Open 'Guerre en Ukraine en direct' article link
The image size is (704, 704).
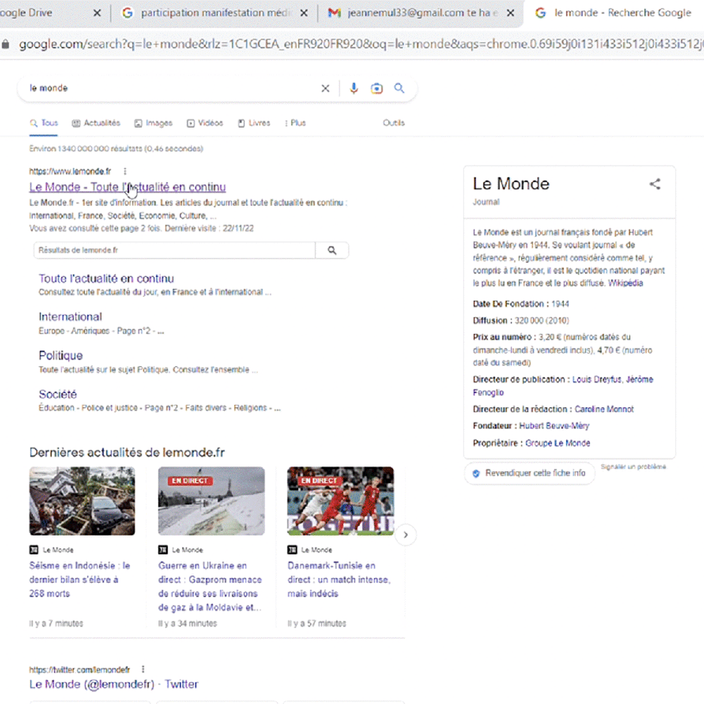coord(210,587)
